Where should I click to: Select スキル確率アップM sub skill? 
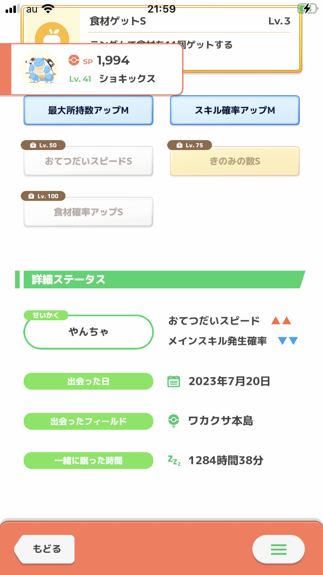[x=235, y=110]
